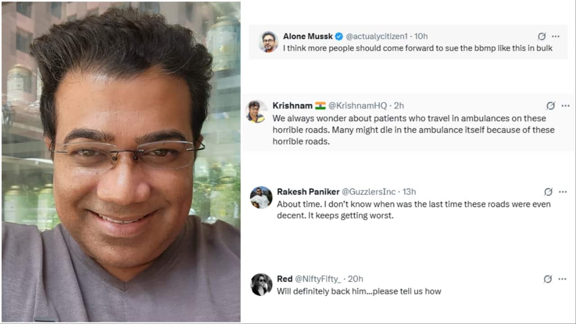Viewport: 576px width, 324px height.
Task: Click the view-stats icon on Rakesh Paniker's reply
Action: 548,192
